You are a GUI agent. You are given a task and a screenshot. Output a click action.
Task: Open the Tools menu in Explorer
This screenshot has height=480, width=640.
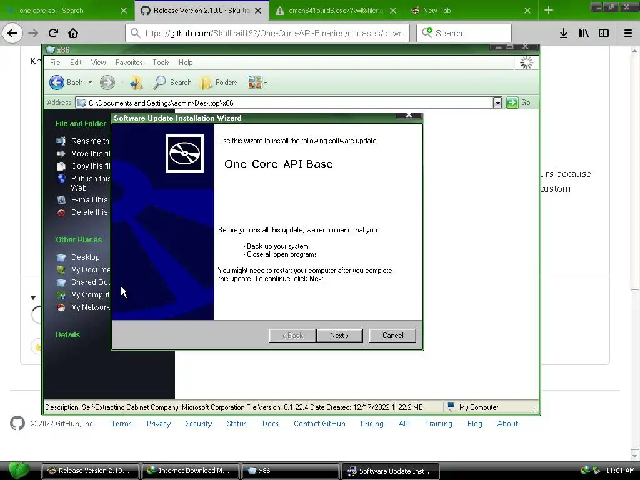tap(161, 62)
